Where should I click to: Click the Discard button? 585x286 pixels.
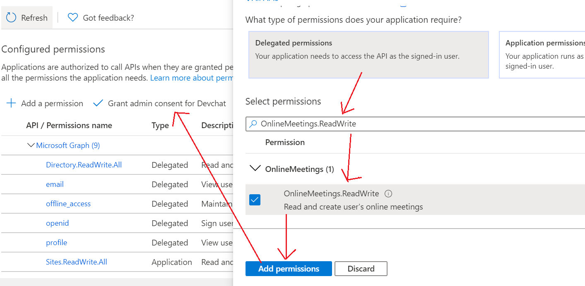pyautogui.click(x=361, y=269)
